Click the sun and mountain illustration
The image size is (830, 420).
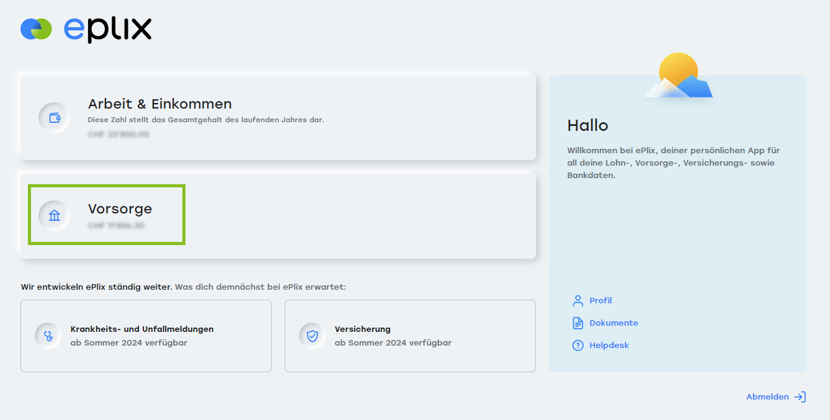click(678, 75)
